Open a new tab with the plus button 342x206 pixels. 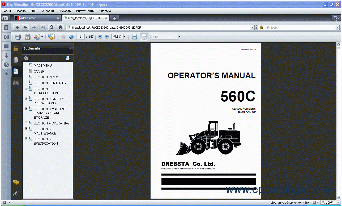point(114,18)
